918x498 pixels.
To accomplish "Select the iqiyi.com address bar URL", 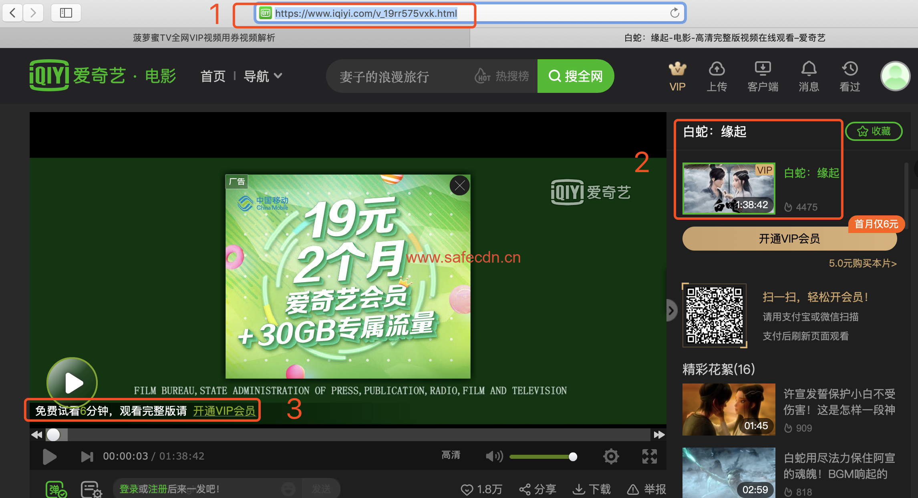I will click(x=366, y=14).
